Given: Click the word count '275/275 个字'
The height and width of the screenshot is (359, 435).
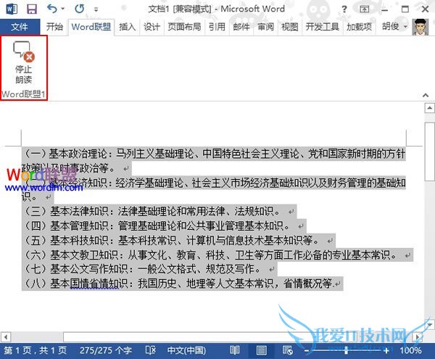Looking at the screenshot, I should tap(105, 351).
